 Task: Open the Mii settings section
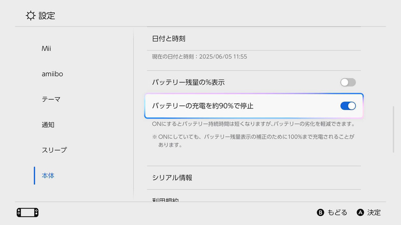coord(47,48)
